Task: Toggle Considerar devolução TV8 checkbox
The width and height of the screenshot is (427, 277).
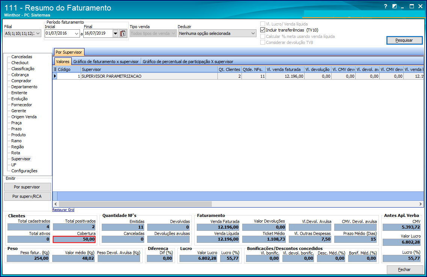Action: (263, 42)
